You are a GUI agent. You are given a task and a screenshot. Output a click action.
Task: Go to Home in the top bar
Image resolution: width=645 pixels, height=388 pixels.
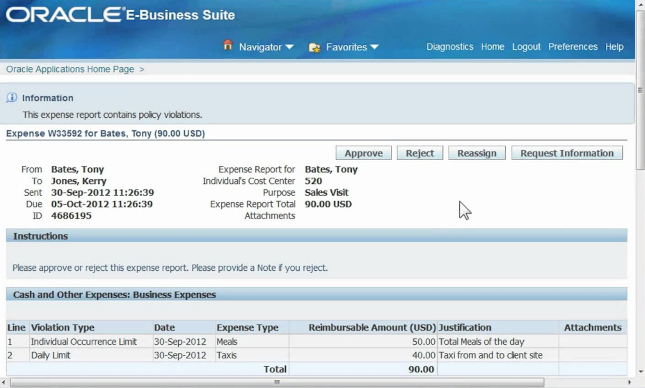[x=493, y=47]
